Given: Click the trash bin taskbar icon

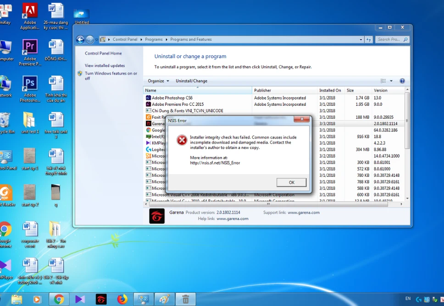Looking at the screenshot, I should (185, 299).
